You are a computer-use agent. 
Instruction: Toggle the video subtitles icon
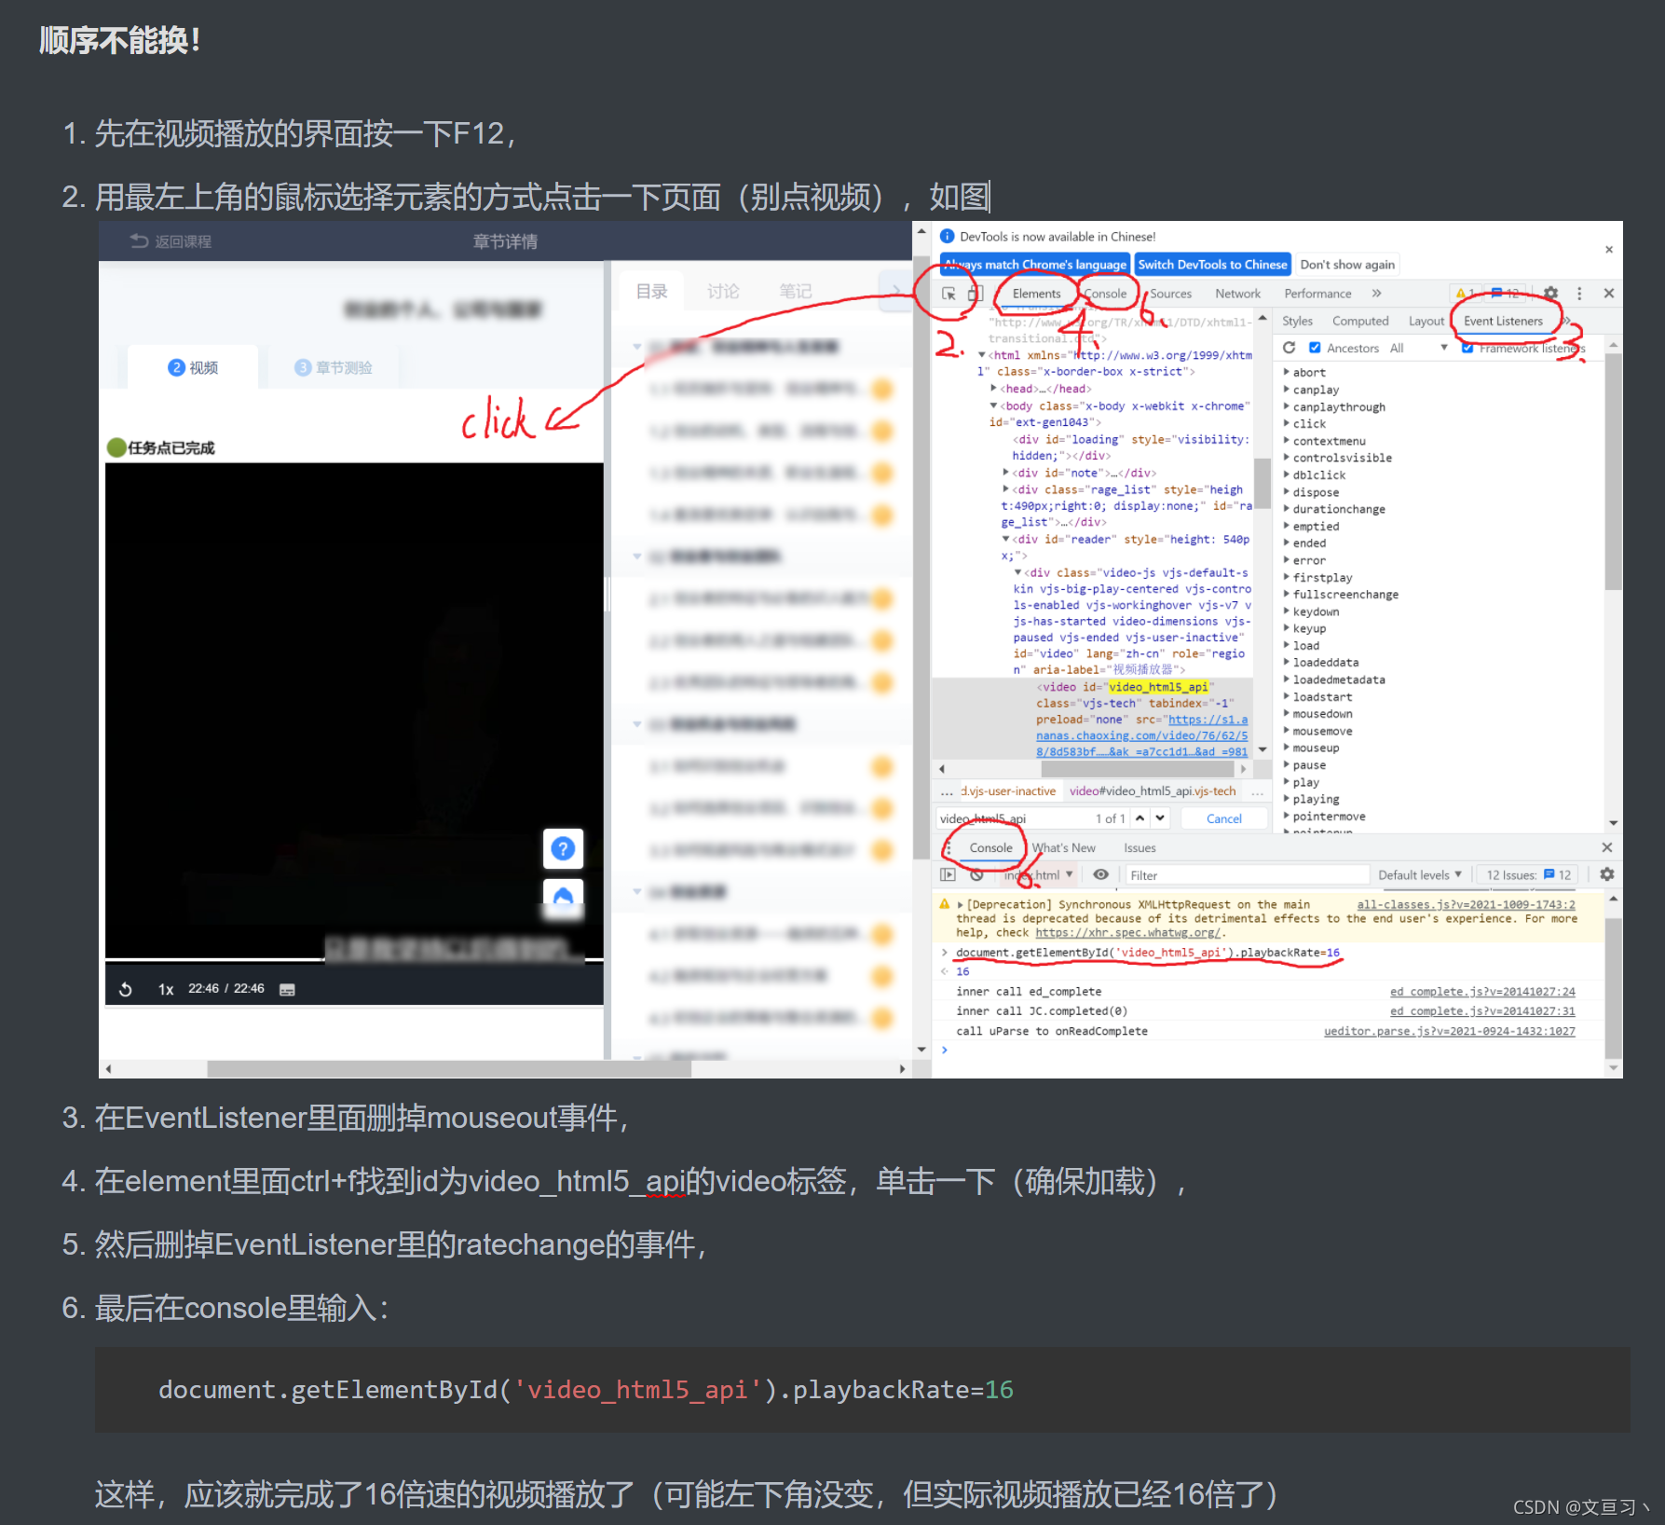tap(288, 989)
